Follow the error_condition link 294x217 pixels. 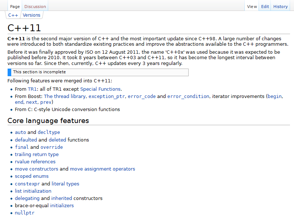(x=188, y=96)
